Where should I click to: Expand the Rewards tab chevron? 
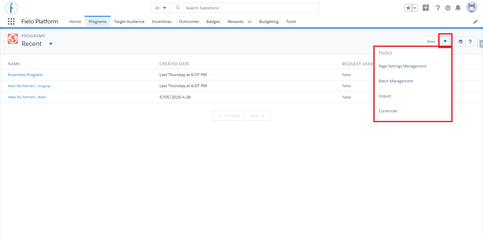[x=250, y=22]
